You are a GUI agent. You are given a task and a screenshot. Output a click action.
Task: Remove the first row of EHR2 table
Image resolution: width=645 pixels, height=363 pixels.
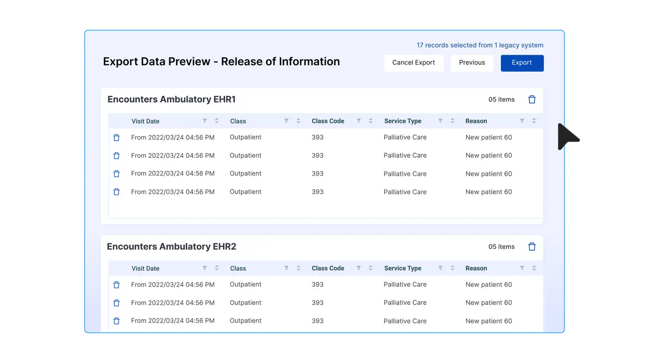pyautogui.click(x=116, y=285)
